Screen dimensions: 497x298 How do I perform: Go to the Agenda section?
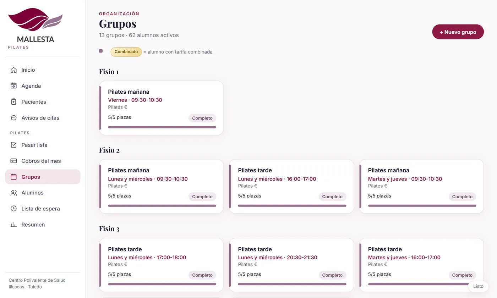(43, 86)
